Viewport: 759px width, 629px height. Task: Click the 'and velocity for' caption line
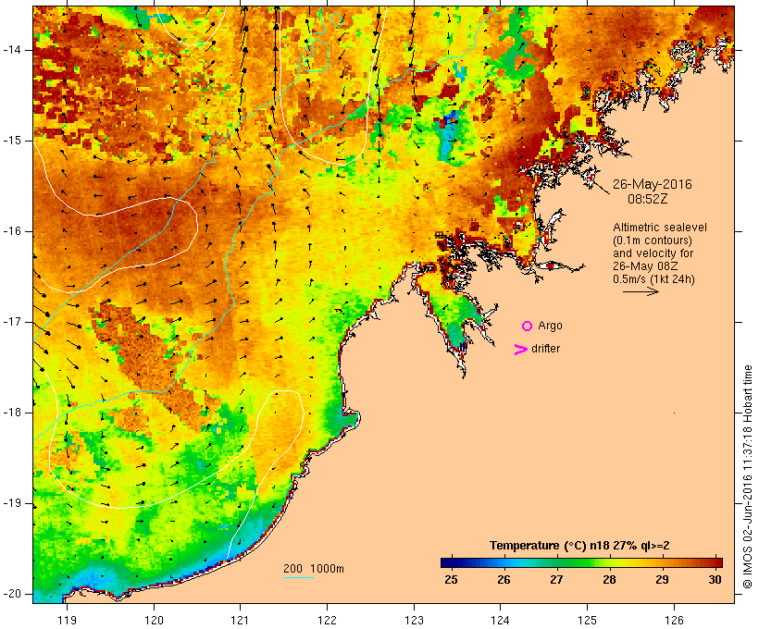(653, 253)
